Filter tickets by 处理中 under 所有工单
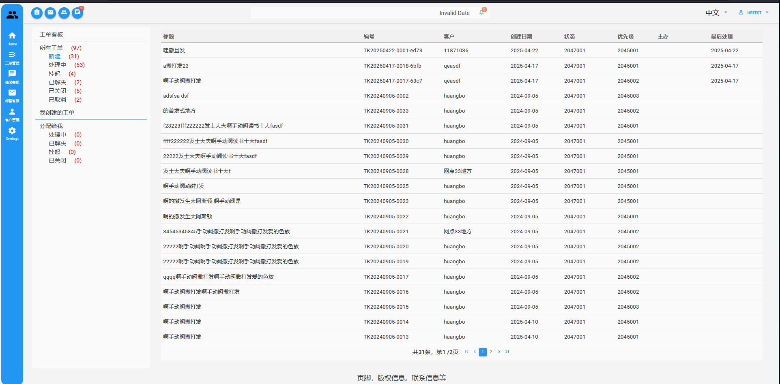 (x=57, y=65)
